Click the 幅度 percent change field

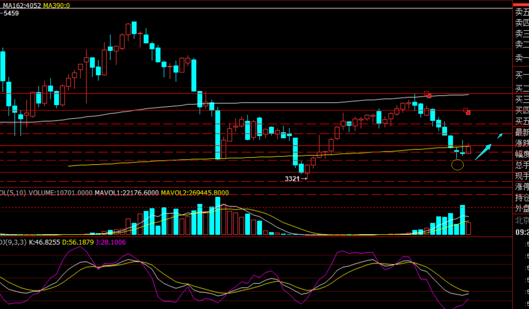click(522, 154)
